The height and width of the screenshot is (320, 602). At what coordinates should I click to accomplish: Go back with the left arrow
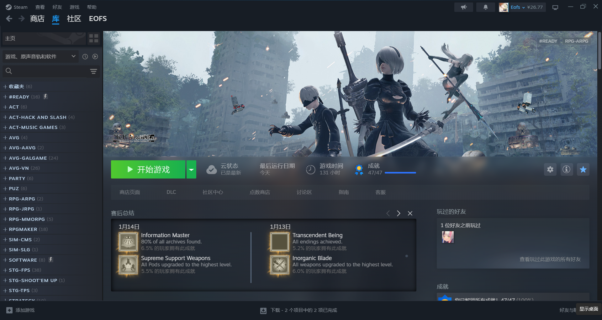[x=9, y=19]
